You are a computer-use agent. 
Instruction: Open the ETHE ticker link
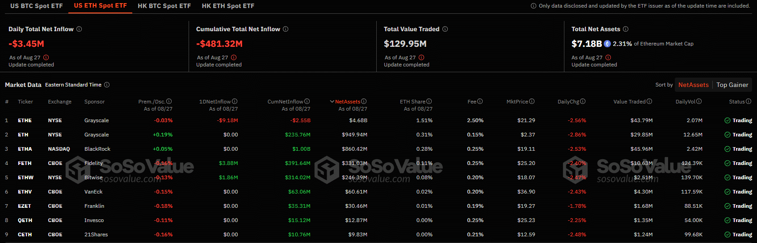coord(25,120)
